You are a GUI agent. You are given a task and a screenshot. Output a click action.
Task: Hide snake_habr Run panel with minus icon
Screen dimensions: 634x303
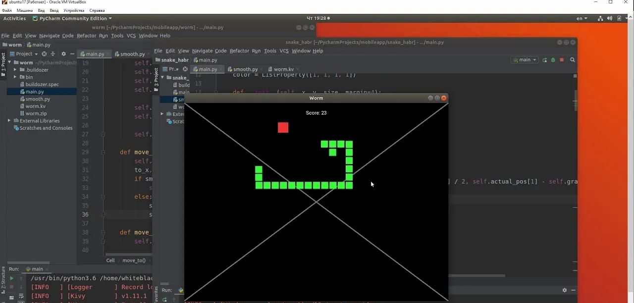pyautogui.click(x=573, y=290)
